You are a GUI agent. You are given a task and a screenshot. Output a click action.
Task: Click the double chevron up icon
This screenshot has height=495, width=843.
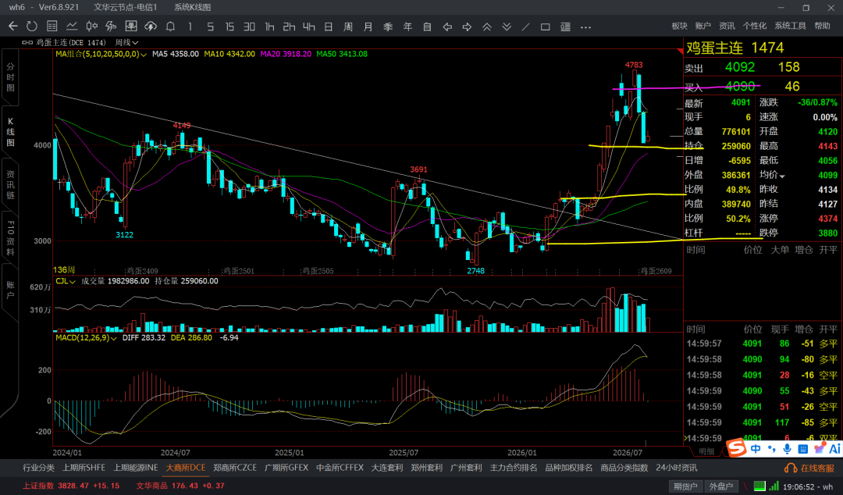[486, 27]
